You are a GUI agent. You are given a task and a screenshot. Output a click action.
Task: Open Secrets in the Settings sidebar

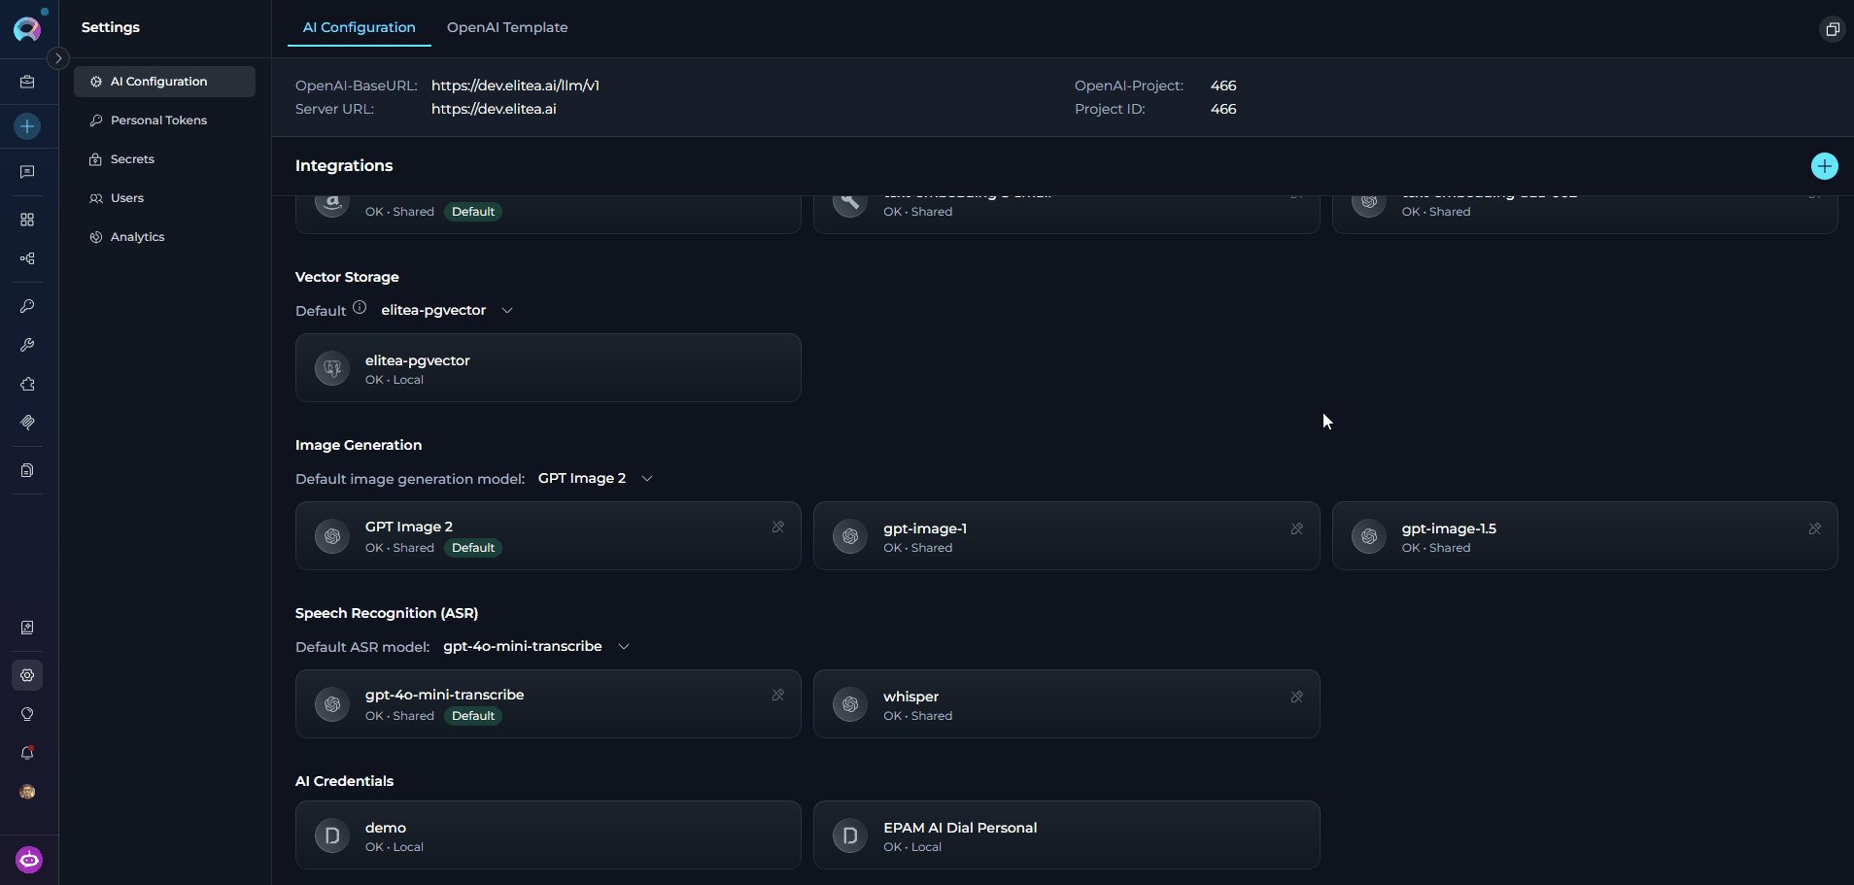point(164,159)
